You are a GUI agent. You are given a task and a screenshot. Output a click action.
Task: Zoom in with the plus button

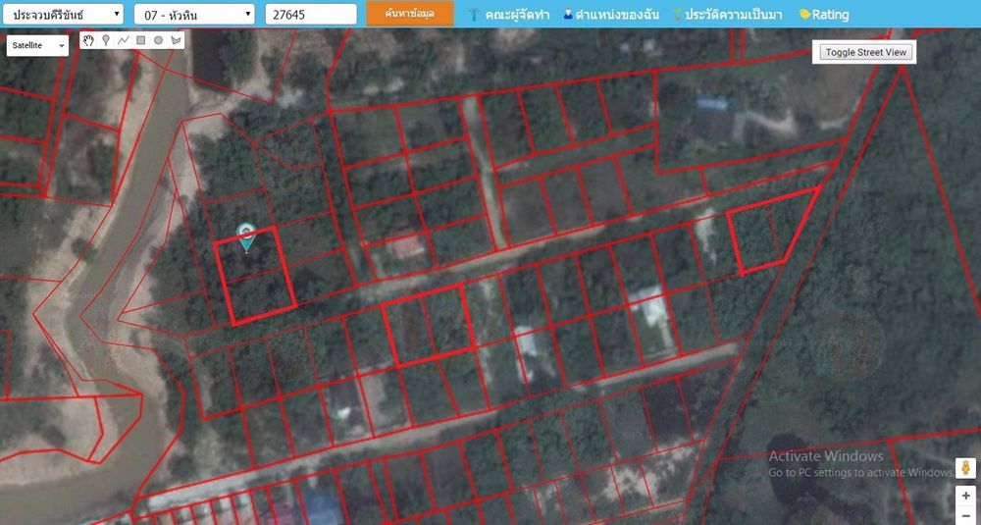click(965, 496)
